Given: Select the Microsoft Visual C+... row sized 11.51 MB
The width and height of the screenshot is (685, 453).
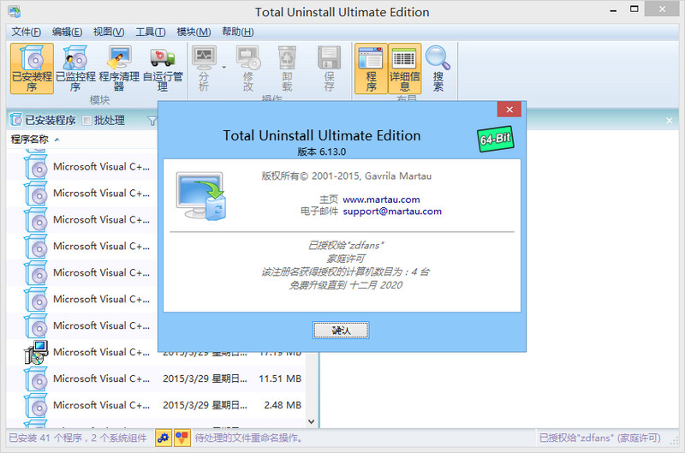Looking at the screenshot, I should point(156,378).
